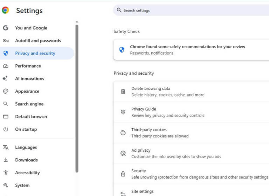Image resolution: width=269 pixels, height=196 pixels.
Task: Click the cookie icon for Third-party cookies
Action: 123,133
